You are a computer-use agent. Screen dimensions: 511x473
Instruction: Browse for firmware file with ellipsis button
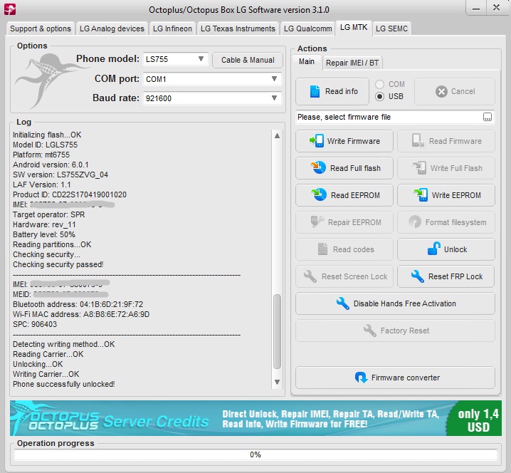tap(488, 117)
